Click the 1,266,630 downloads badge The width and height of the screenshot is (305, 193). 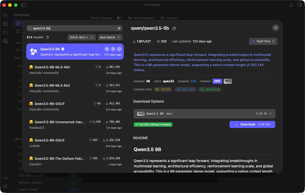[111, 140]
